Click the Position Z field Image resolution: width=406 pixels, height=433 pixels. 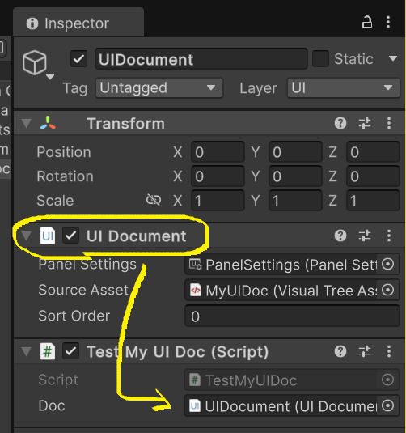coord(373,152)
